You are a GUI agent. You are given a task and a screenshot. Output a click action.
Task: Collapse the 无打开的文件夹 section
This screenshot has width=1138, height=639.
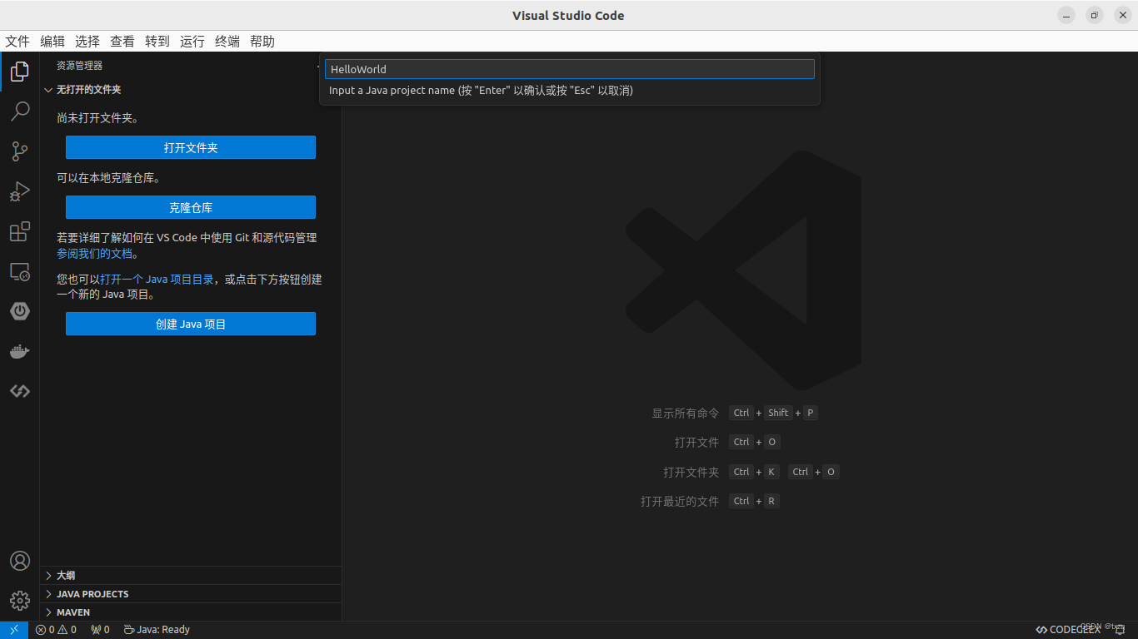tap(191, 90)
